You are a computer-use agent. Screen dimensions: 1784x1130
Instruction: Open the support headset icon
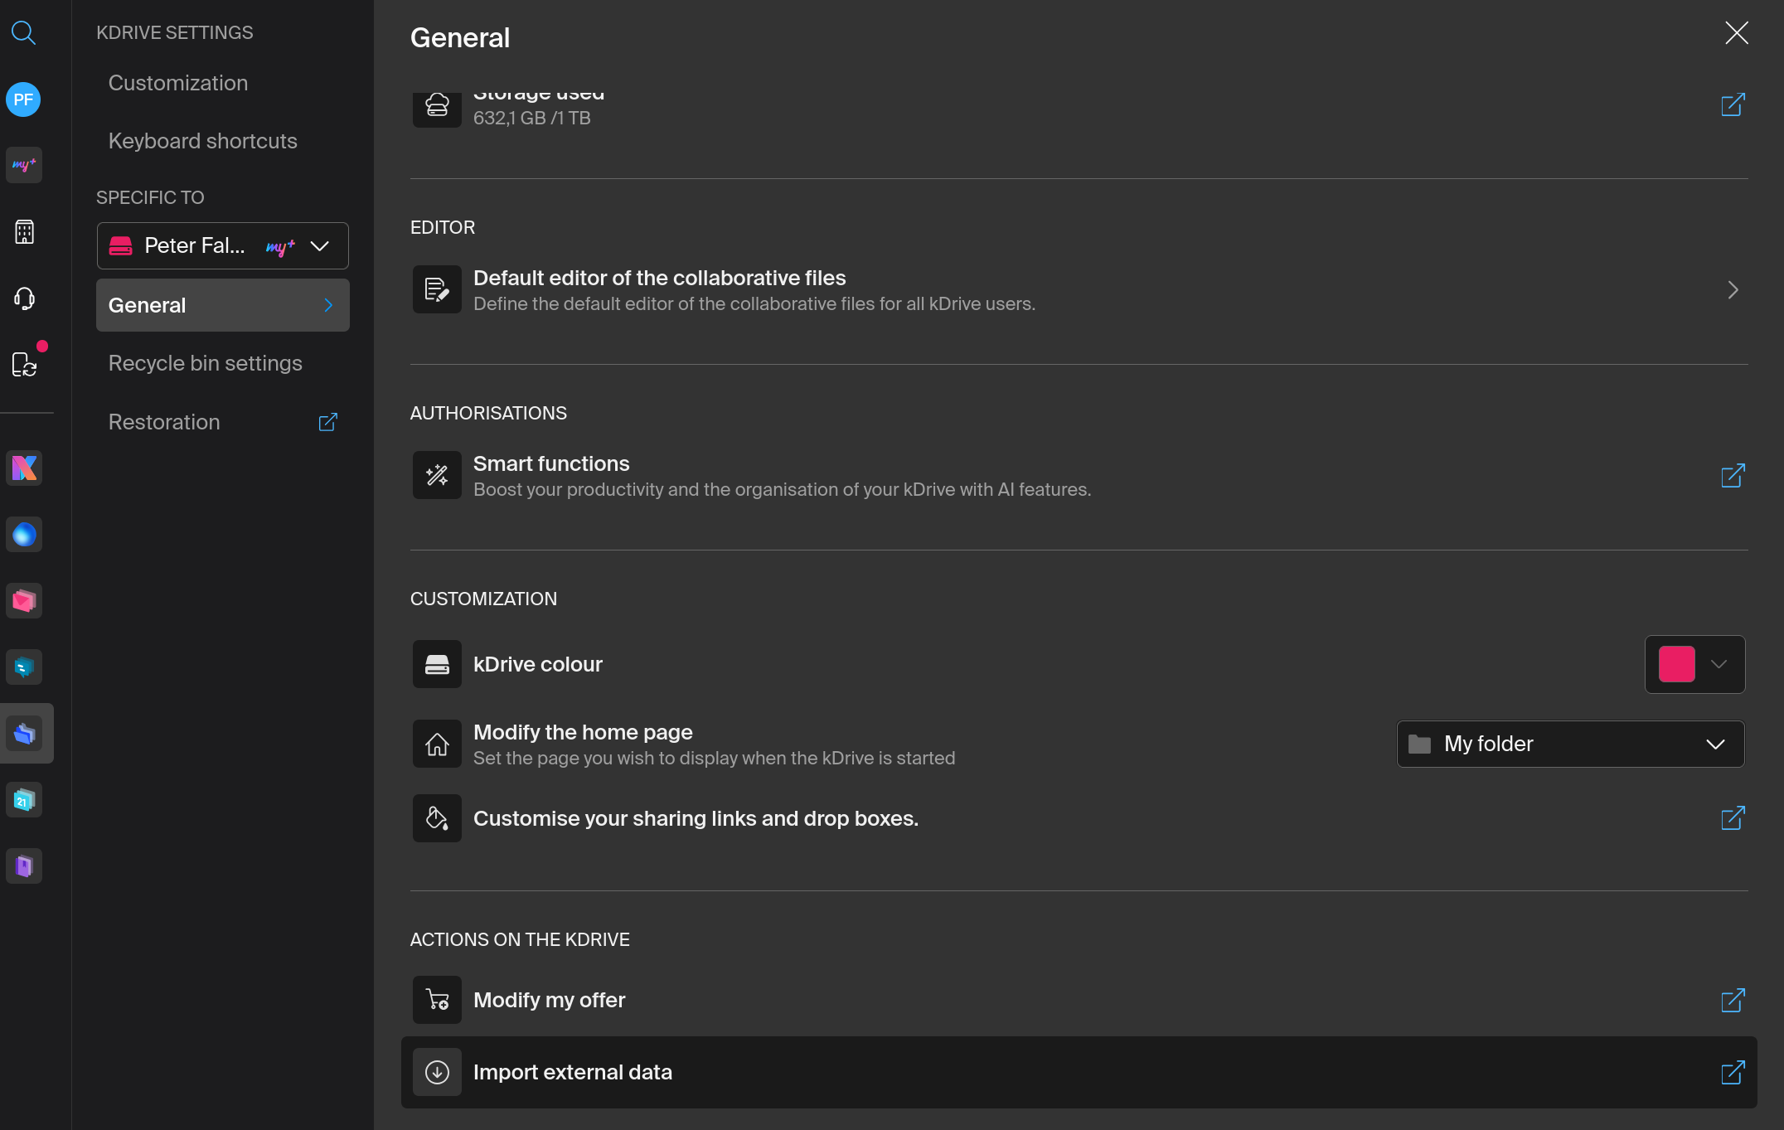(24, 298)
